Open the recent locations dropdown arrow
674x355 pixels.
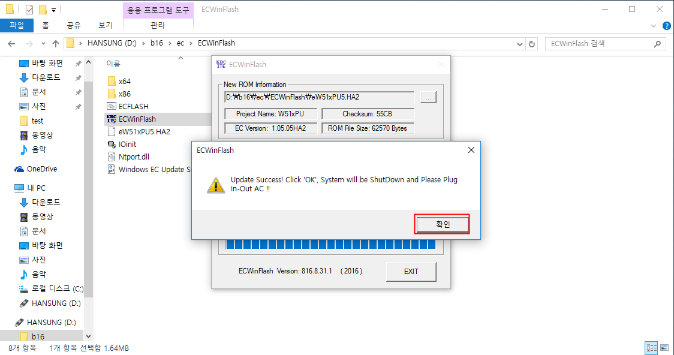pyautogui.click(x=43, y=43)
